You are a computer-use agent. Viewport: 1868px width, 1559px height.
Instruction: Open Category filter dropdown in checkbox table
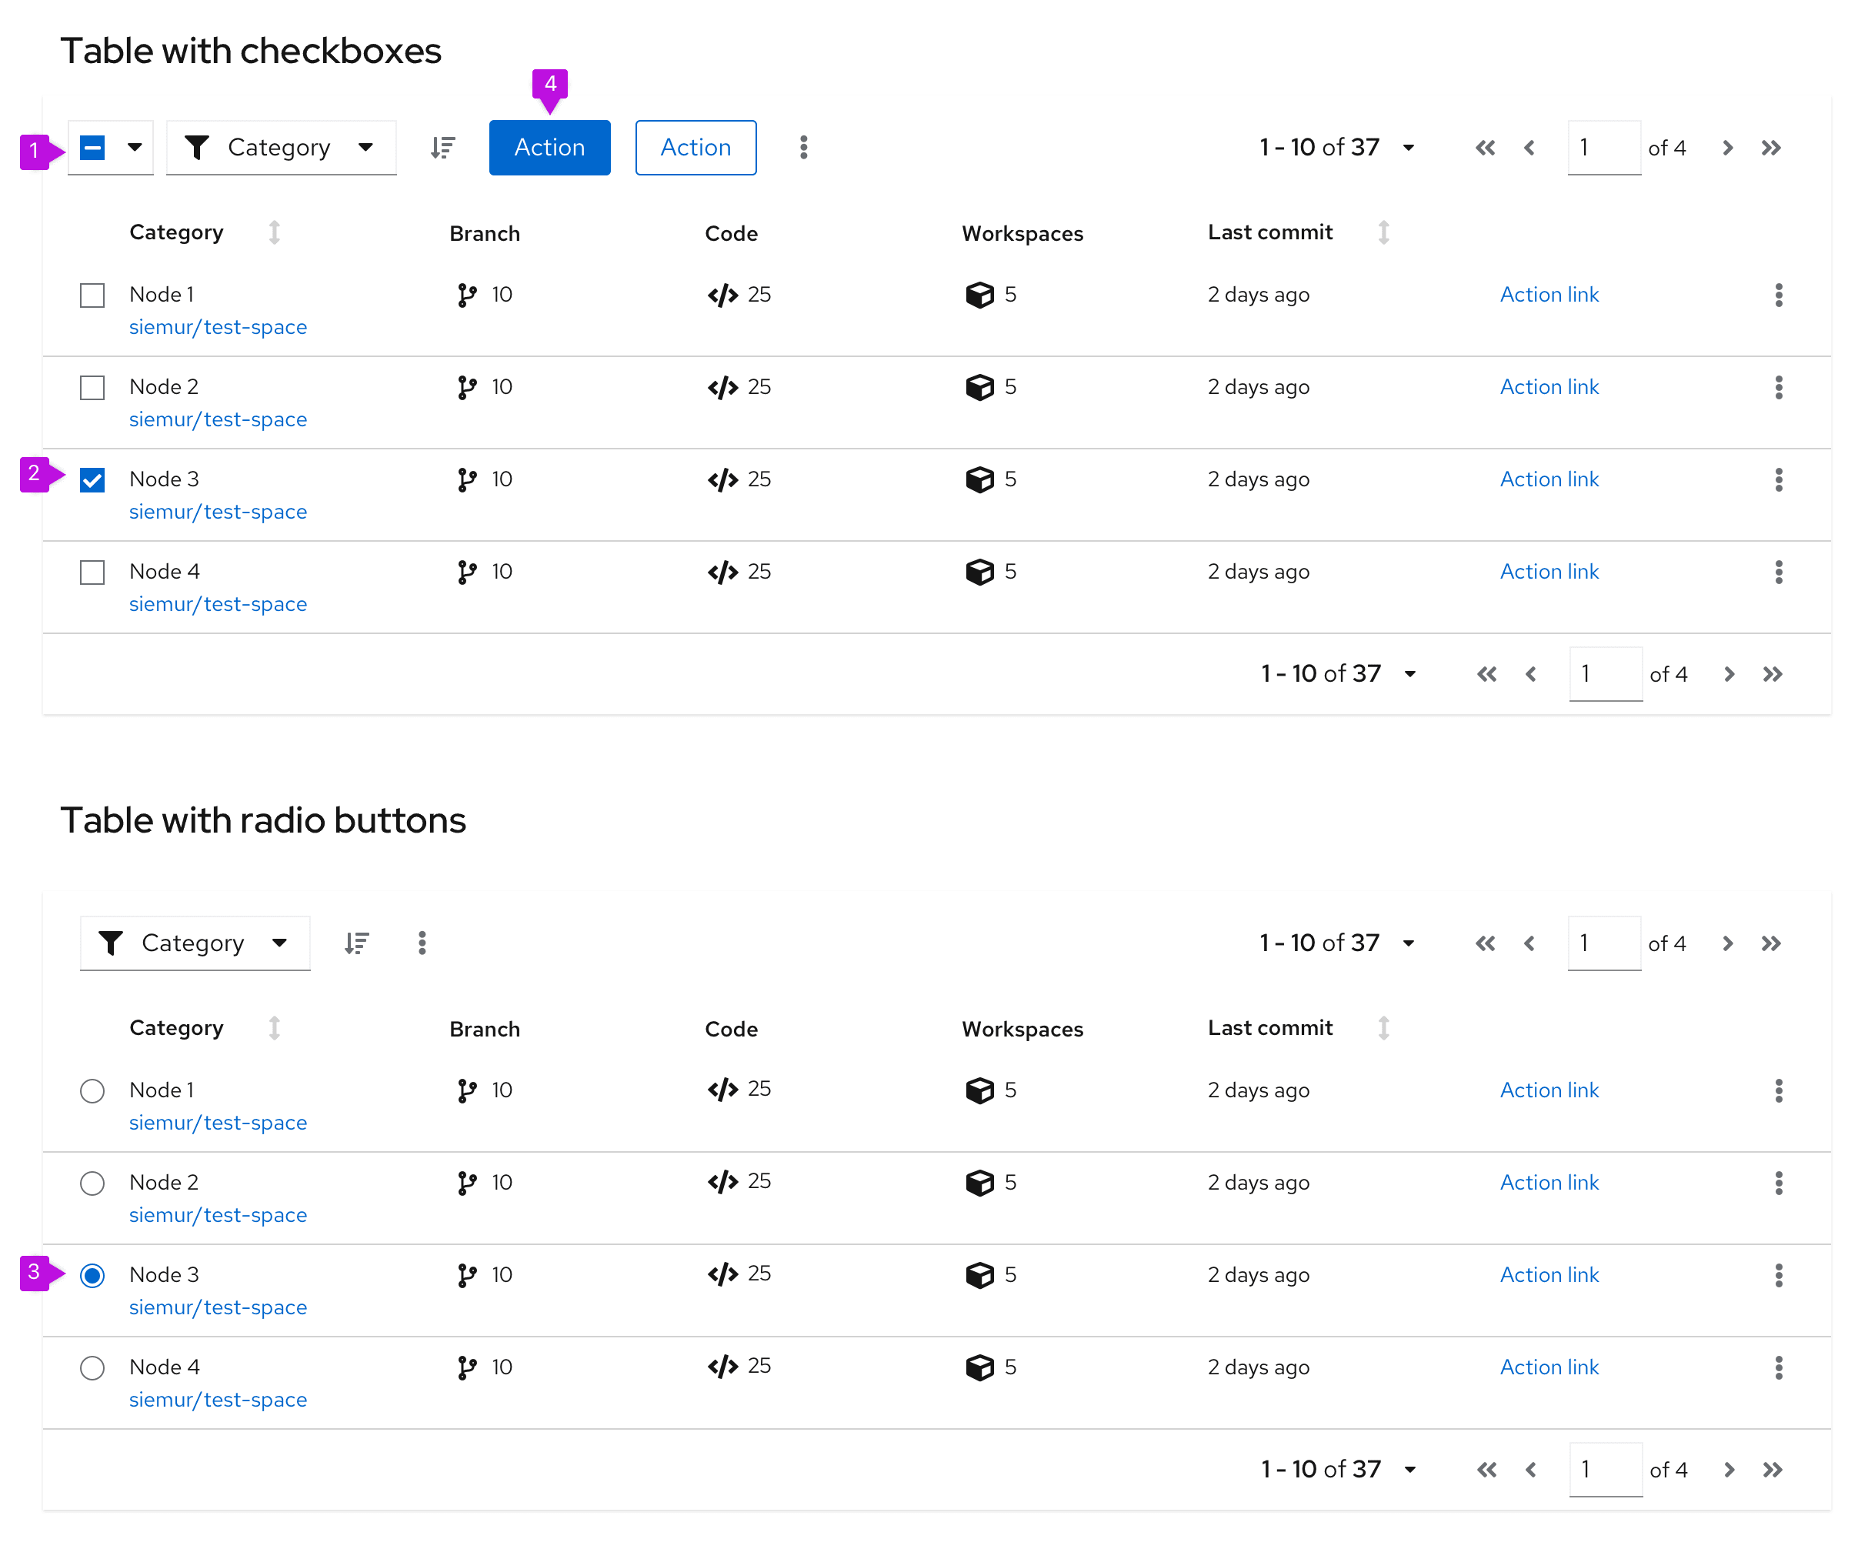click(281, 148)
